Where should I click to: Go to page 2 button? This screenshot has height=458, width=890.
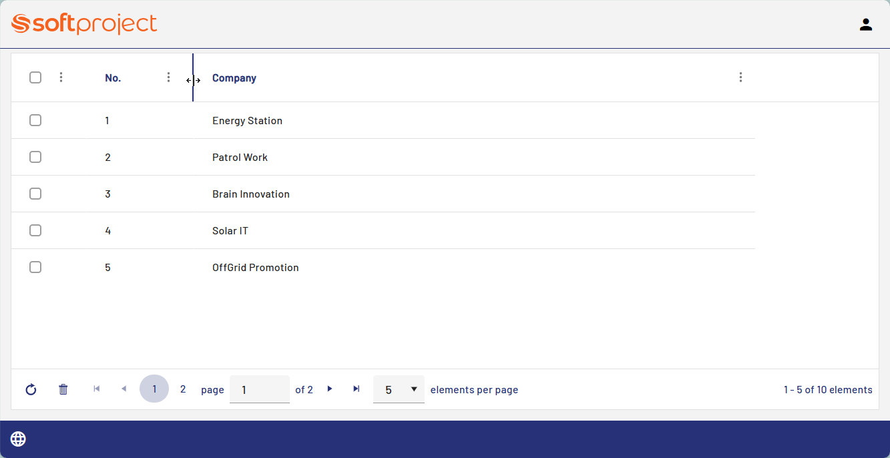pos(183,389)
